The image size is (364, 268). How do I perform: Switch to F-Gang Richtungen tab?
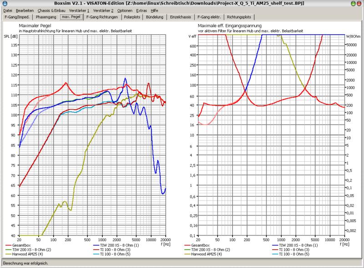[x=102, y=17]
